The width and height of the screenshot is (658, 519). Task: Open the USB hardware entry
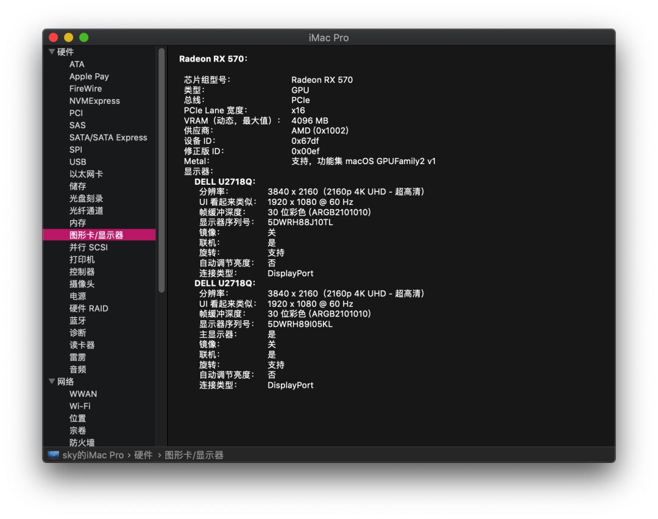[x=77, y=162]
